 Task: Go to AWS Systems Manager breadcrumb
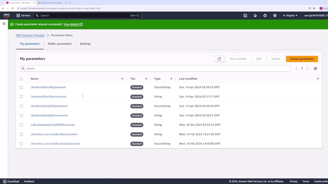pyautogui.click(x=30, y=35)
